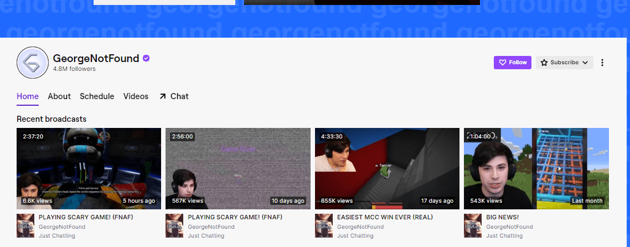This screenshot has width=630, height=247.
Task: Open the GeorgeNotFound channel avatar
Action: (33, 62)
